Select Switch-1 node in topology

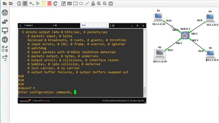click(x=185, y=35)
